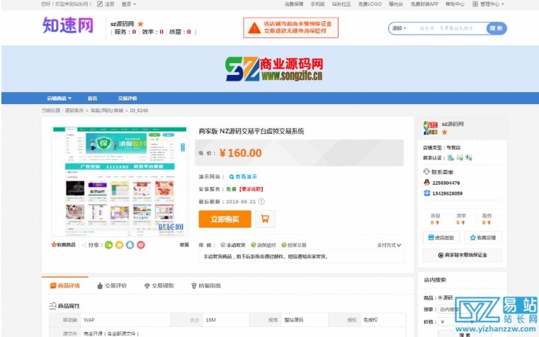Select the 消保赔付 guarantee tab
This screenshot has width=539, height=337.
pos(263,245)
